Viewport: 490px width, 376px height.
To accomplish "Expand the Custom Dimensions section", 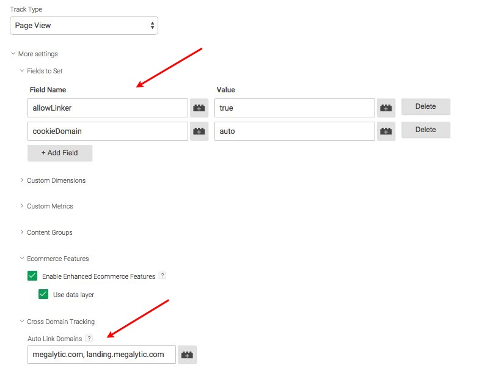I will [x=56, y=180].
